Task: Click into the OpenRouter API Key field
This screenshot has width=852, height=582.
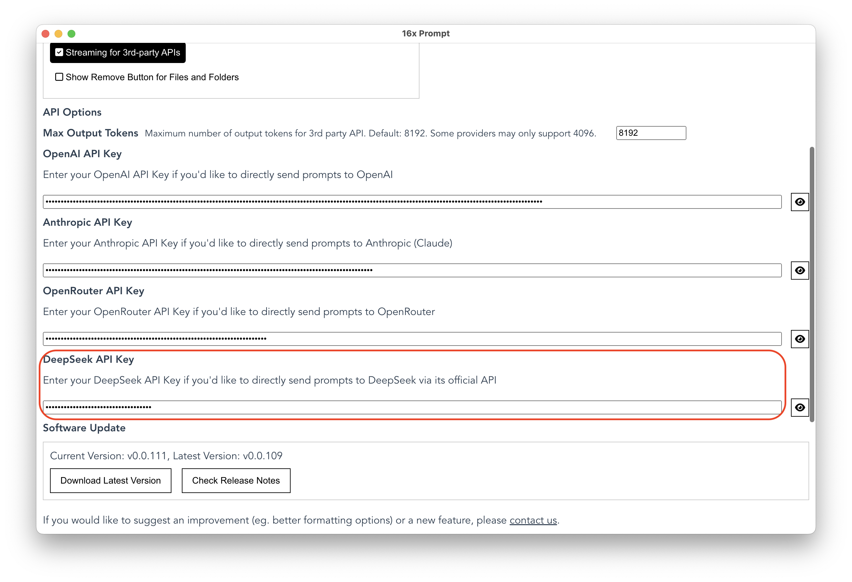Action: [412, 339]
